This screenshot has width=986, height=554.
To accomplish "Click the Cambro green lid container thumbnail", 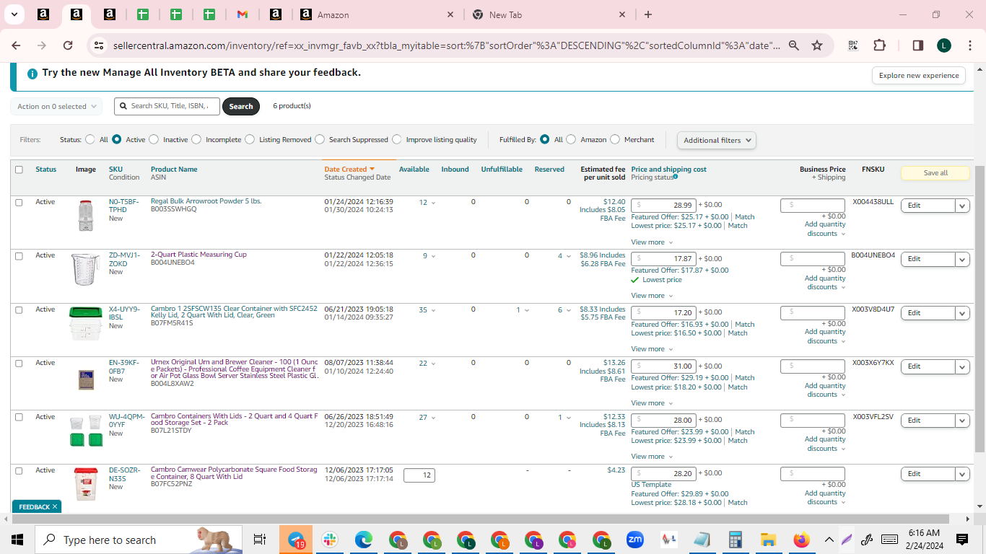I will pos(86,323).
